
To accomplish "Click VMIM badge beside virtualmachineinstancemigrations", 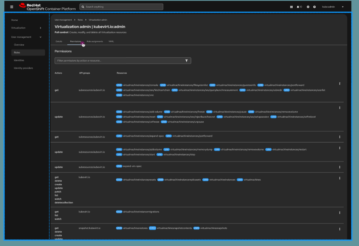I will pos(119,212).
